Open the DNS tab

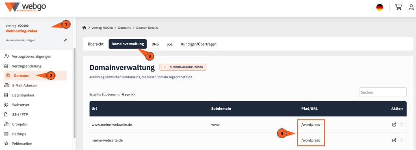click(155, 44)
